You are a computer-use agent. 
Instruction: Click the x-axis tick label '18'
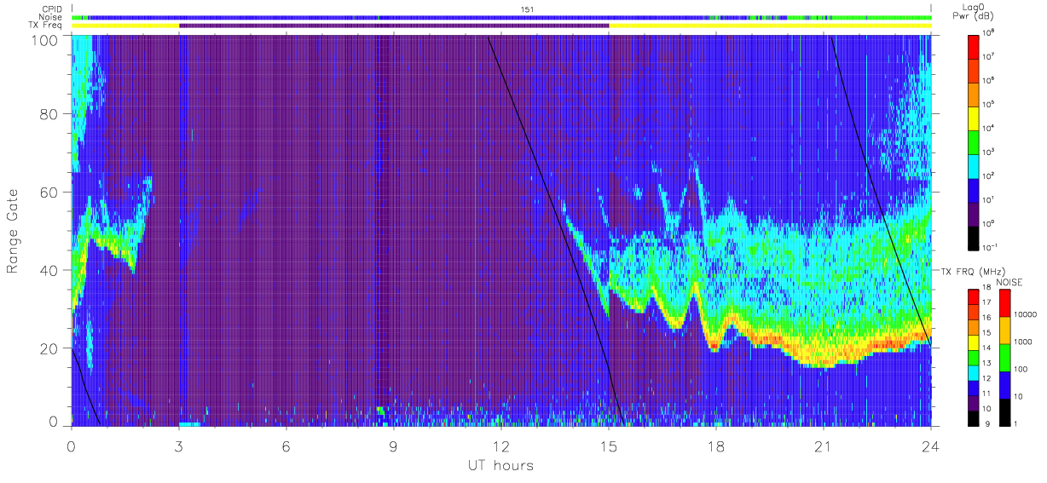click(x=716, y=446)
